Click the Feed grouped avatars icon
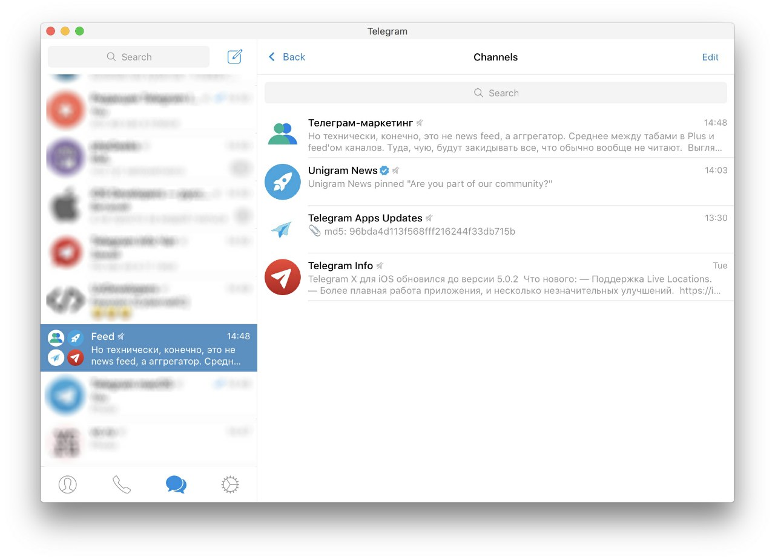The image size is (775, 560). 65,348
